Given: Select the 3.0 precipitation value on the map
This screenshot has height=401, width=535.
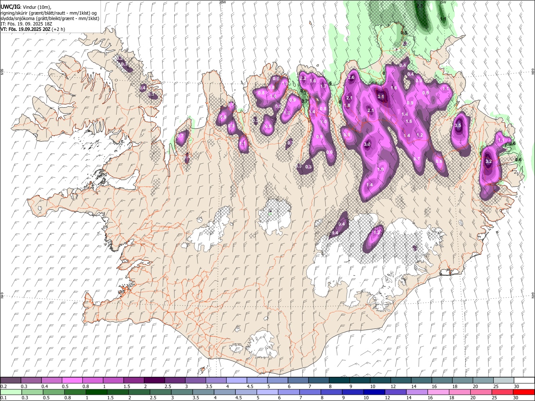Looking at the screenshot, I should pyautogui.click(x=367, y=144).
